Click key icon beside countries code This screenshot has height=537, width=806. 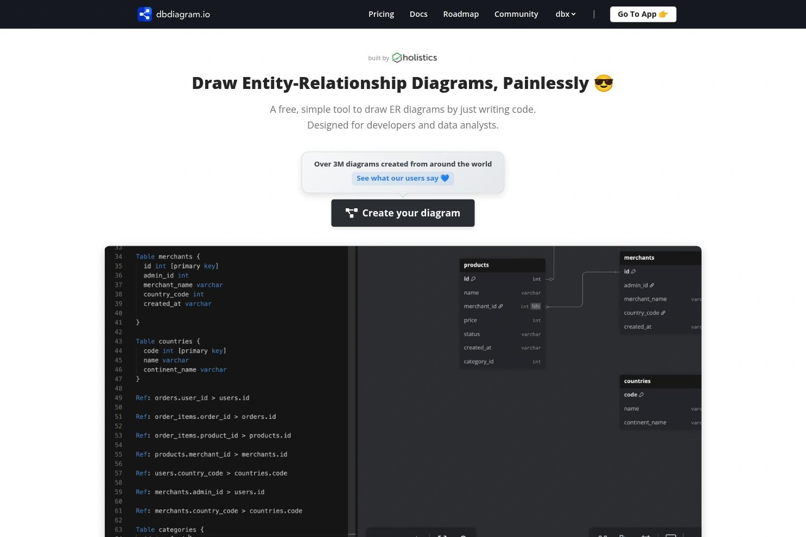pyautogui.click(x=641, y=395)
